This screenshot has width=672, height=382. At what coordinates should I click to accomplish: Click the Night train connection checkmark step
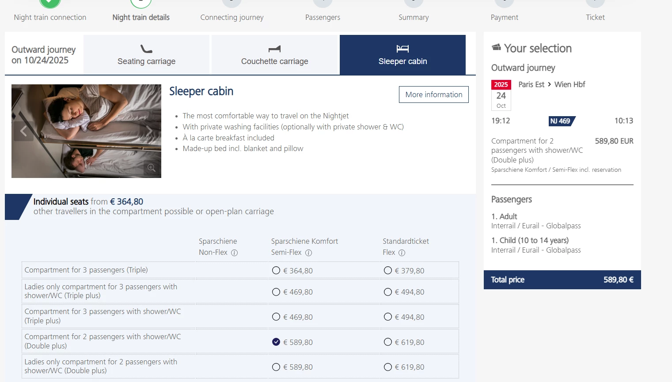point(50,4)
